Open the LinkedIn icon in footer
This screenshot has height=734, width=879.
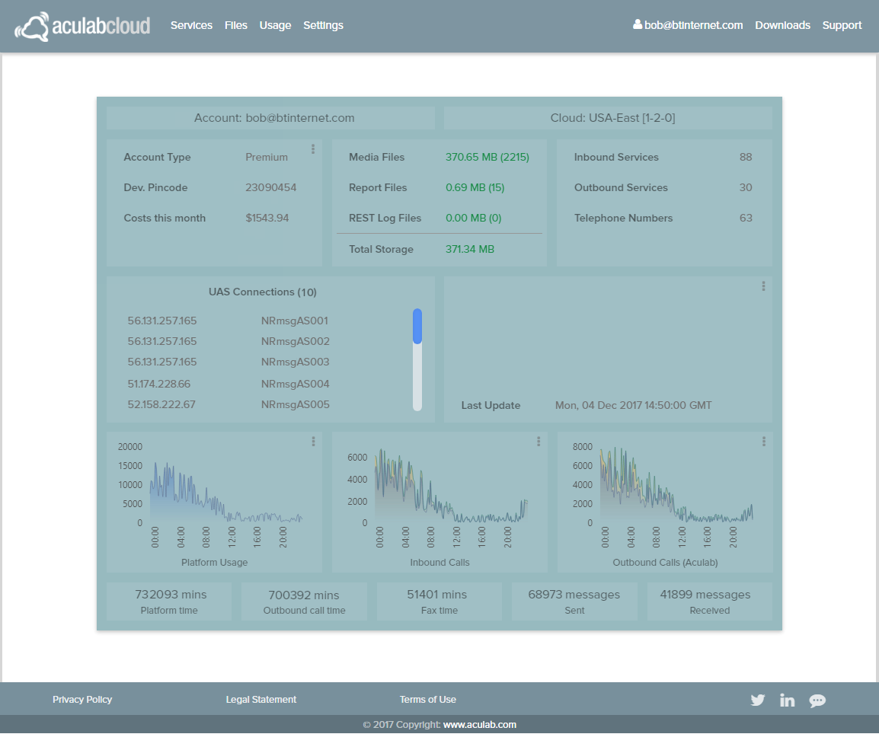click(787, 700)
